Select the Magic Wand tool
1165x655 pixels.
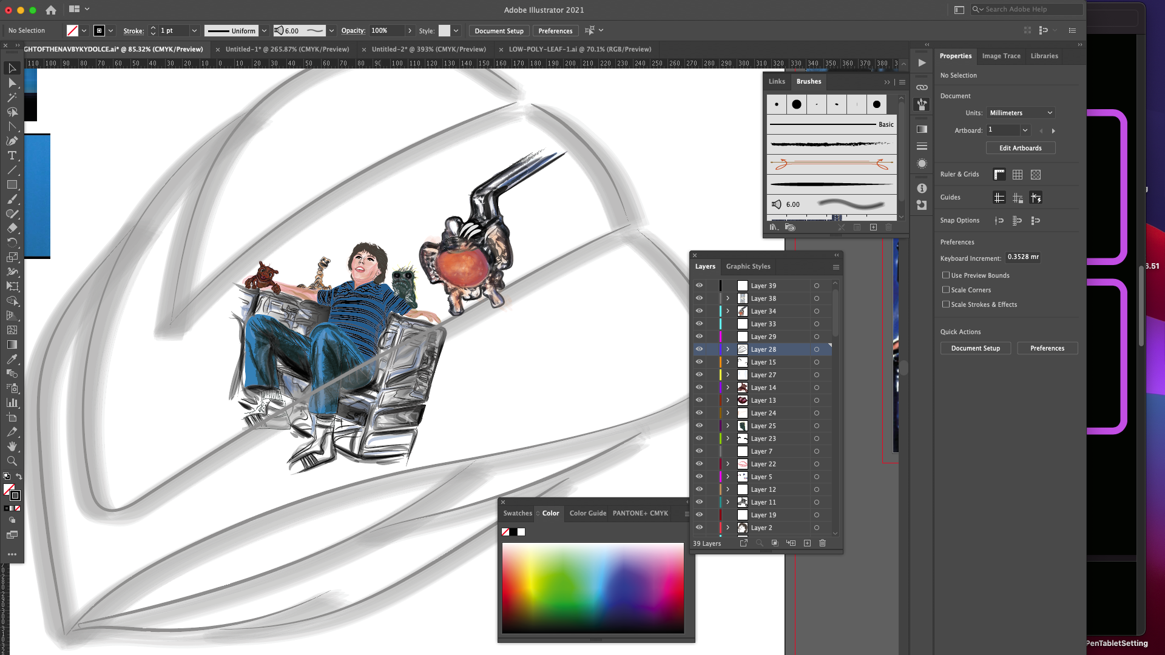(12, 97)
